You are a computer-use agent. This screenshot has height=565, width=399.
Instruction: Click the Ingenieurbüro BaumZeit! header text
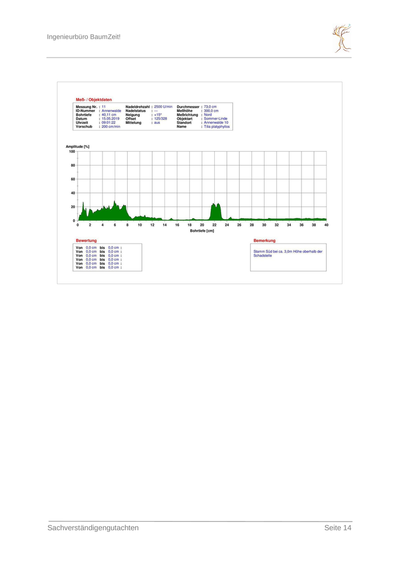(x=83, y=37)
